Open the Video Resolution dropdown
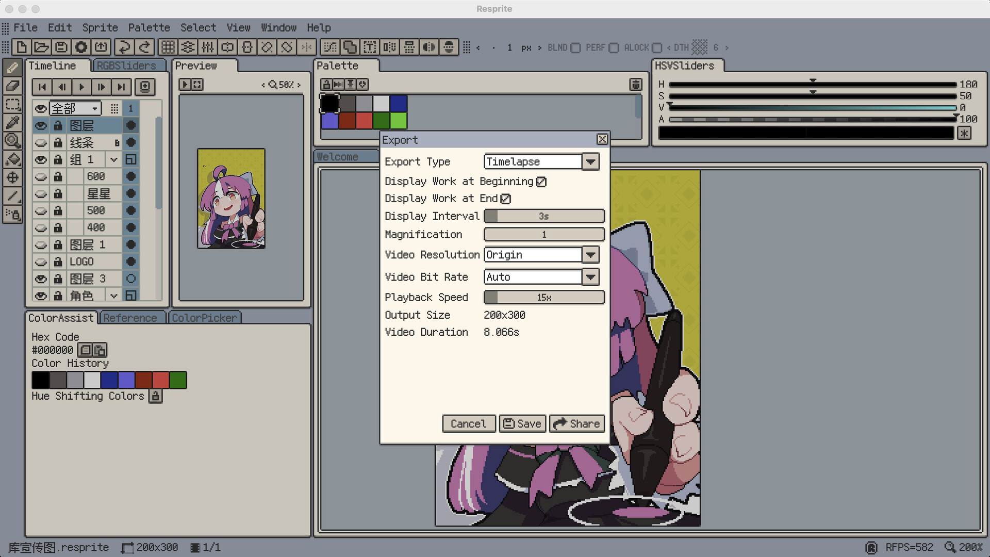Image resolution: width=990 pixels, height=557 pixels. pyautogui.click(x=590, y=255)
